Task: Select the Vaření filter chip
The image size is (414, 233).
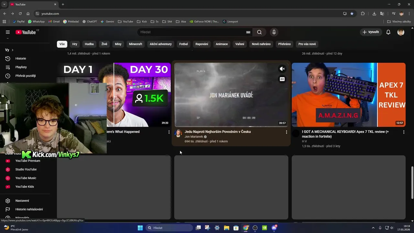Action: [240, 44]
